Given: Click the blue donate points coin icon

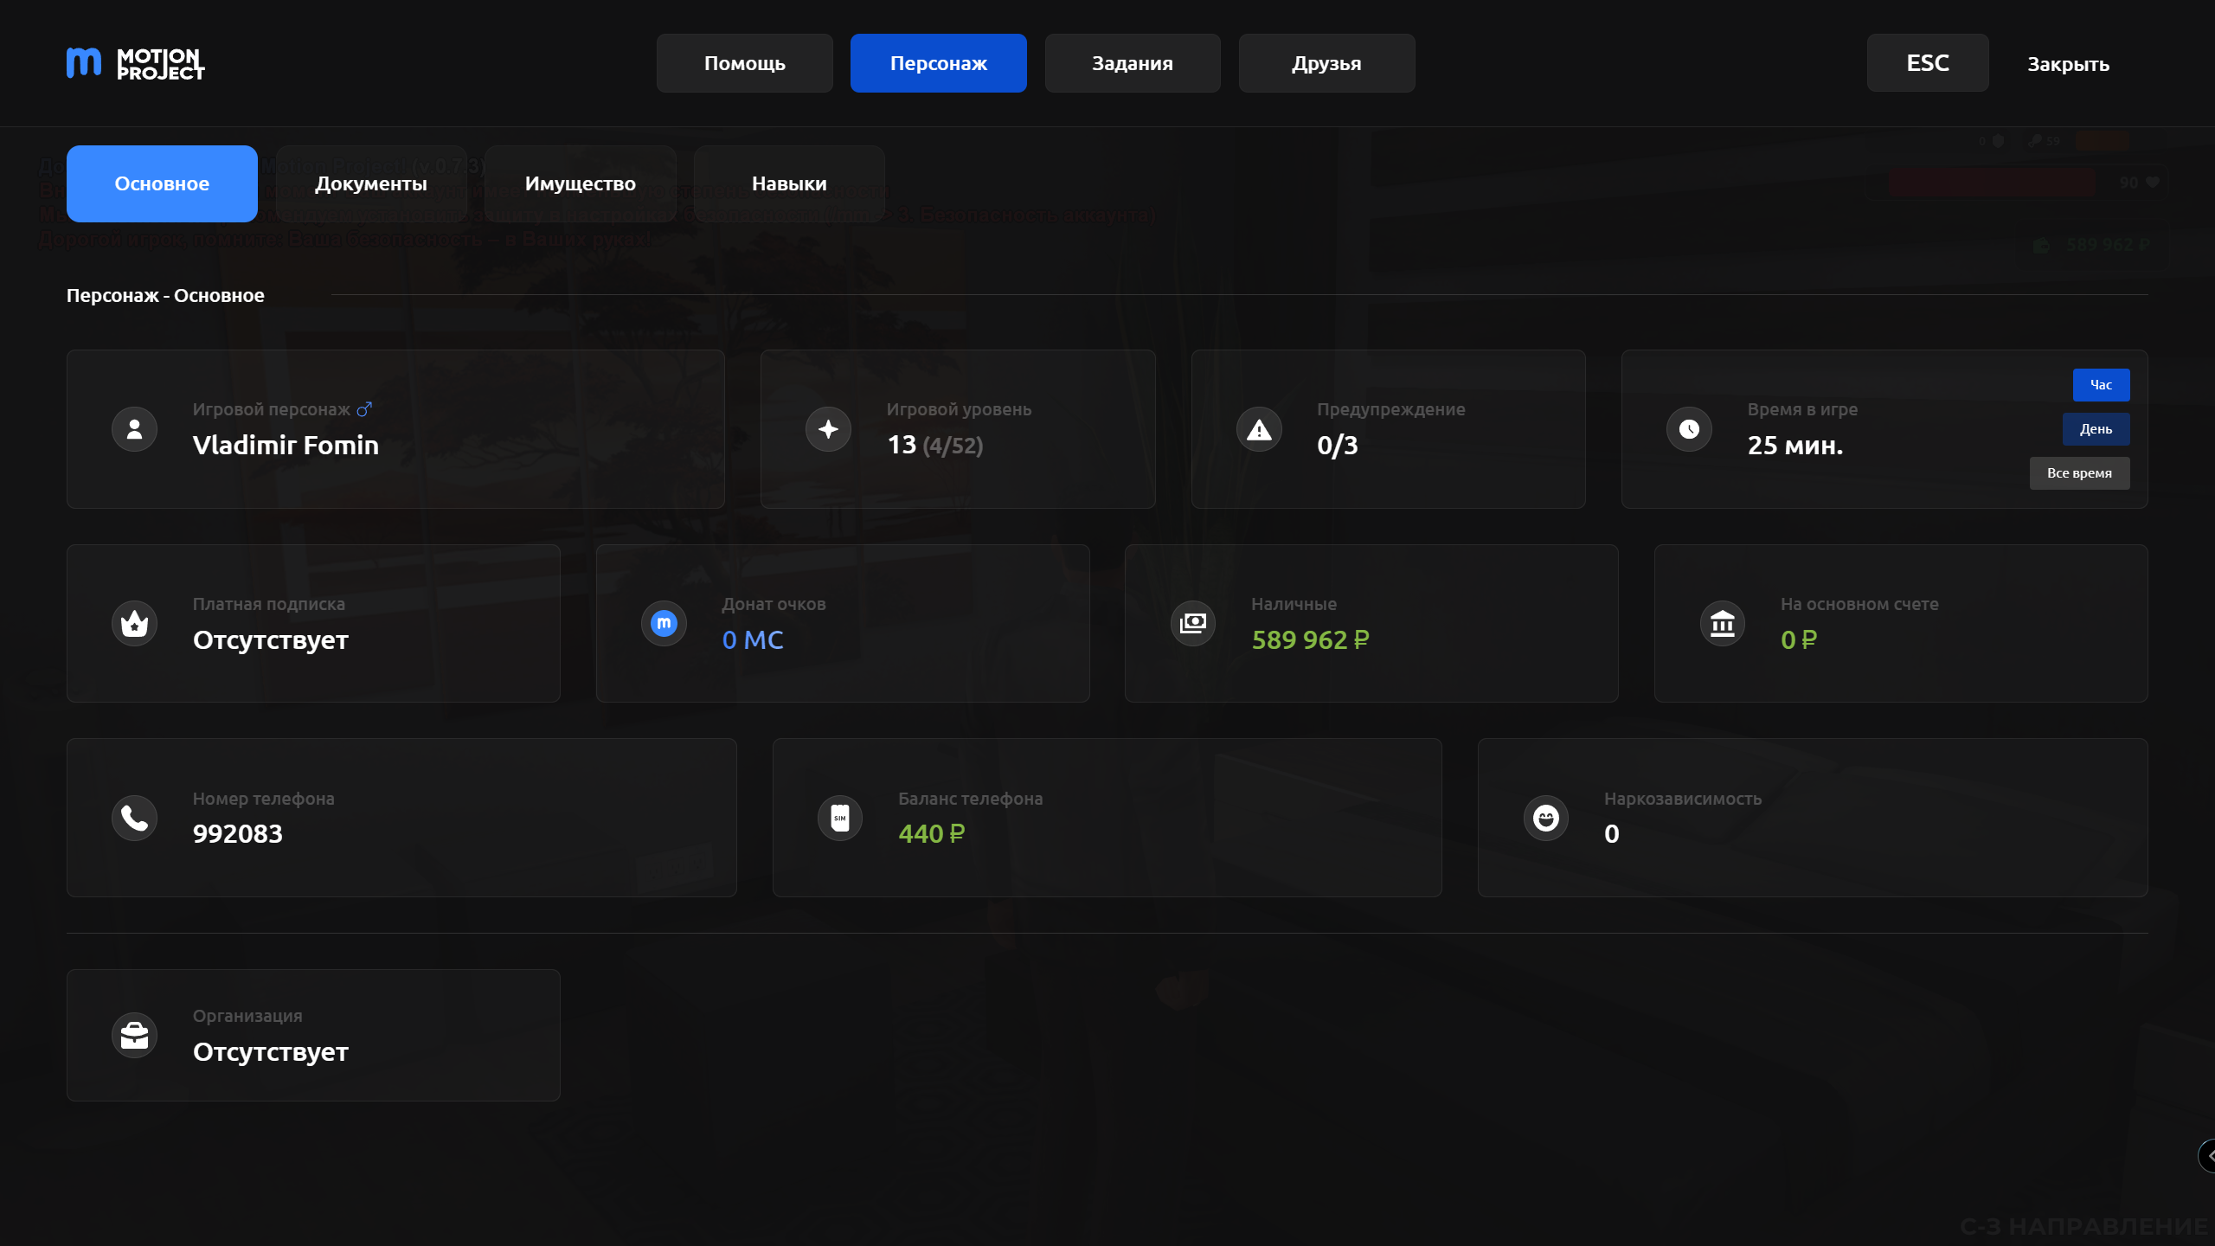Looking at the screenshot, I should 664,623.
